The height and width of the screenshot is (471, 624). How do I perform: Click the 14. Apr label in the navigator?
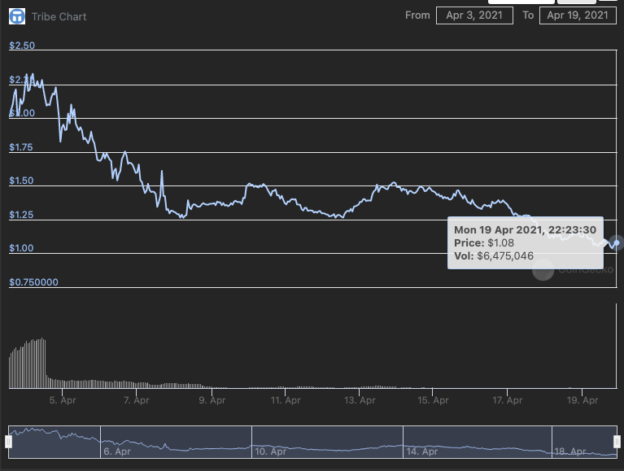tap(422, 451)
